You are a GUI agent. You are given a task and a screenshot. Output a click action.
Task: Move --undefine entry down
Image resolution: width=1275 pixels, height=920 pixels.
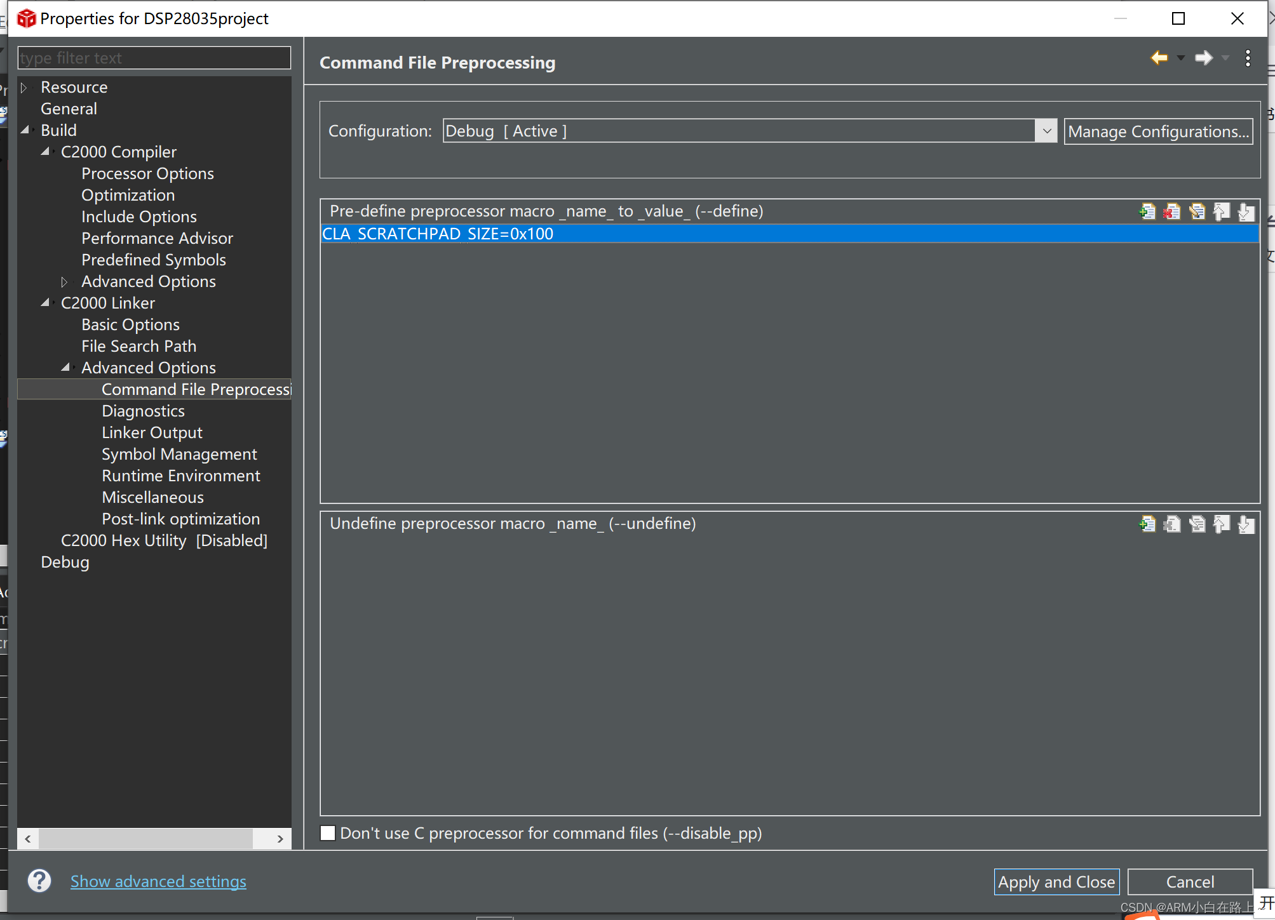(1246, 524)
